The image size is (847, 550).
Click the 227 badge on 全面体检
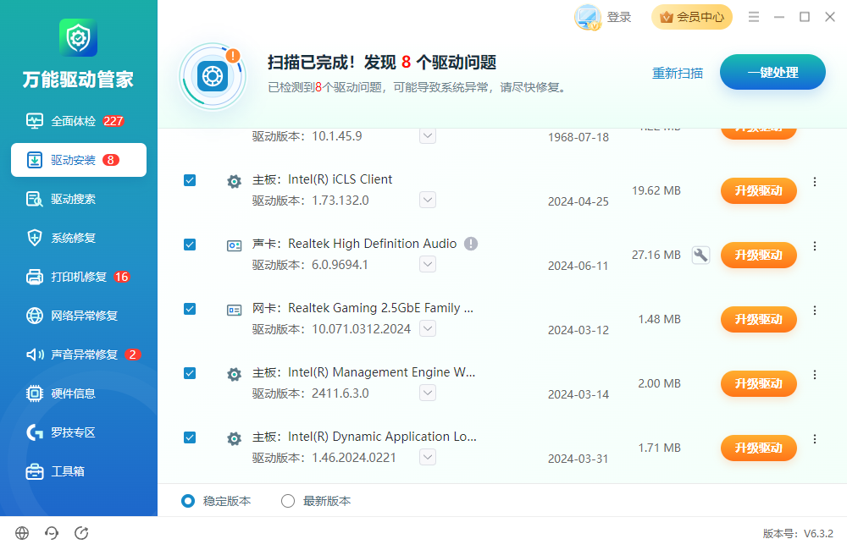pos(113,121)
